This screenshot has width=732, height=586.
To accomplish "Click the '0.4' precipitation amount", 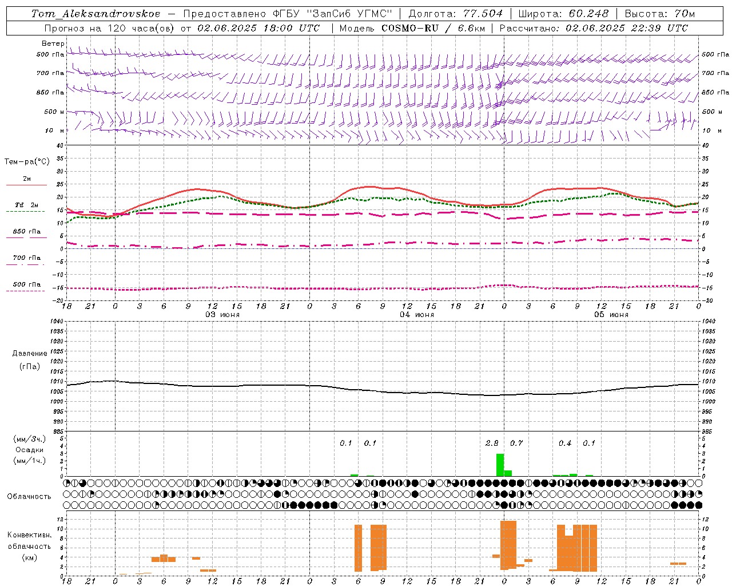I will tap(565, 443).
